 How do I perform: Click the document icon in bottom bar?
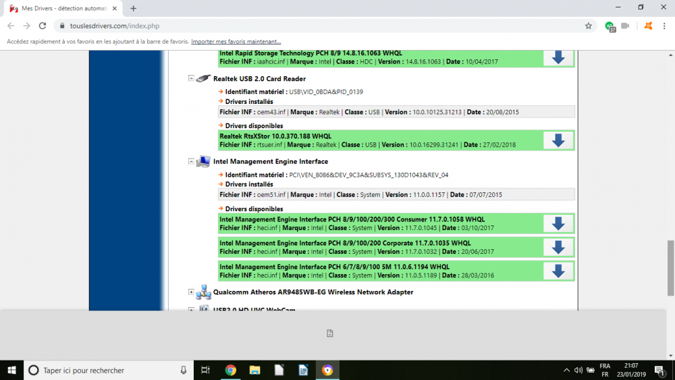click(330, 333)
